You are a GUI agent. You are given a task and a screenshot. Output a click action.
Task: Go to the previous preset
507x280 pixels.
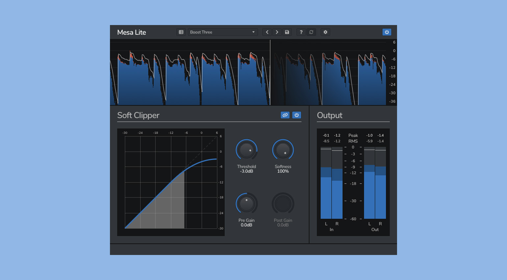[267, 32]
